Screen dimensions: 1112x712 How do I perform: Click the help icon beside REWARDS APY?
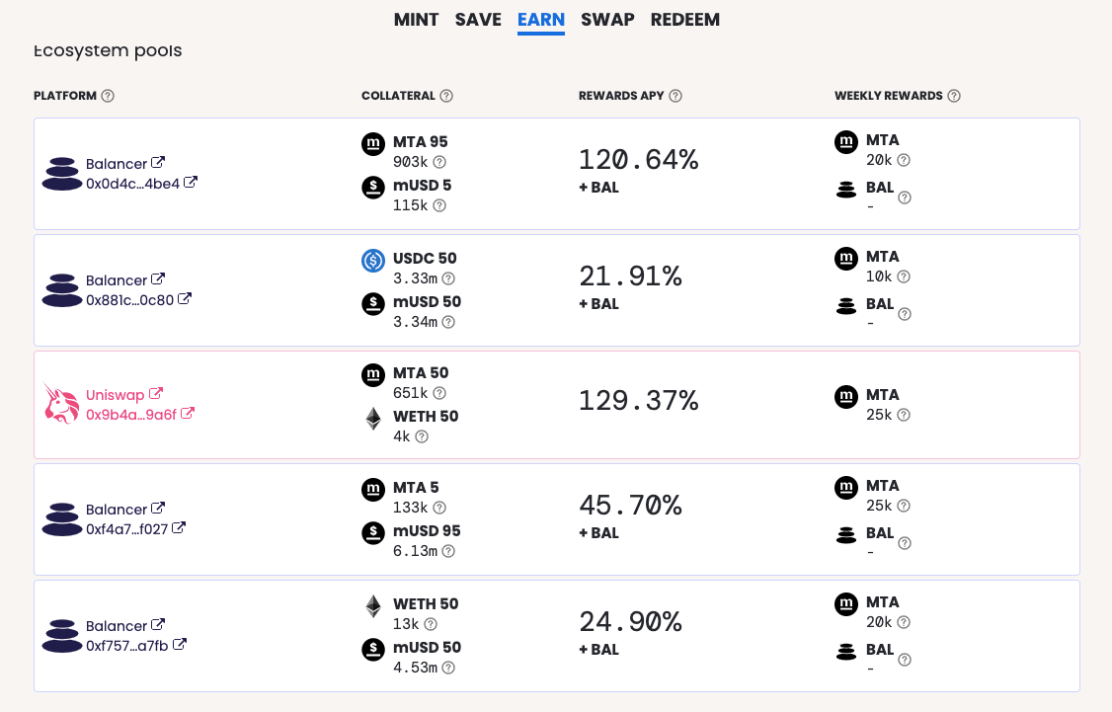click(x=675, y=96)
